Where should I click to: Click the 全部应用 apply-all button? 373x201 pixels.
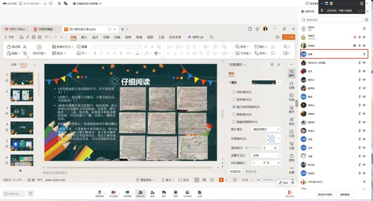235,171
